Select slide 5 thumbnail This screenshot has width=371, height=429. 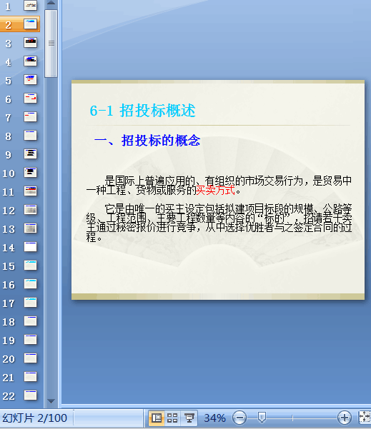click(x=31, y=80)
